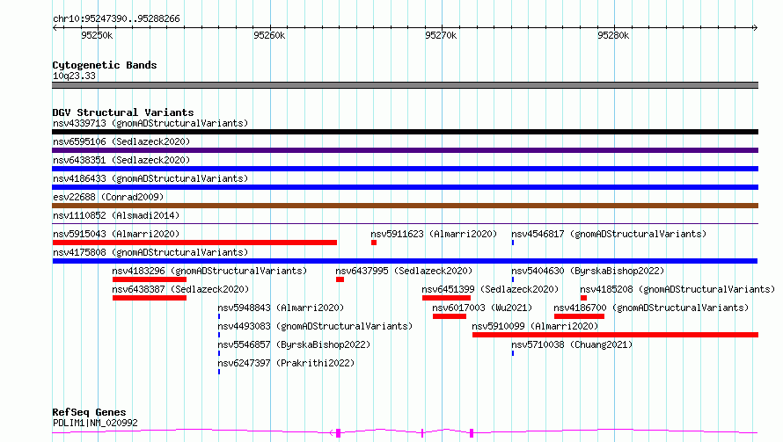Image resolution: width=783 pixels, height=442 pixels.
Task: Select the black nsv4339713 variant bar
Action: coord(405,132)
